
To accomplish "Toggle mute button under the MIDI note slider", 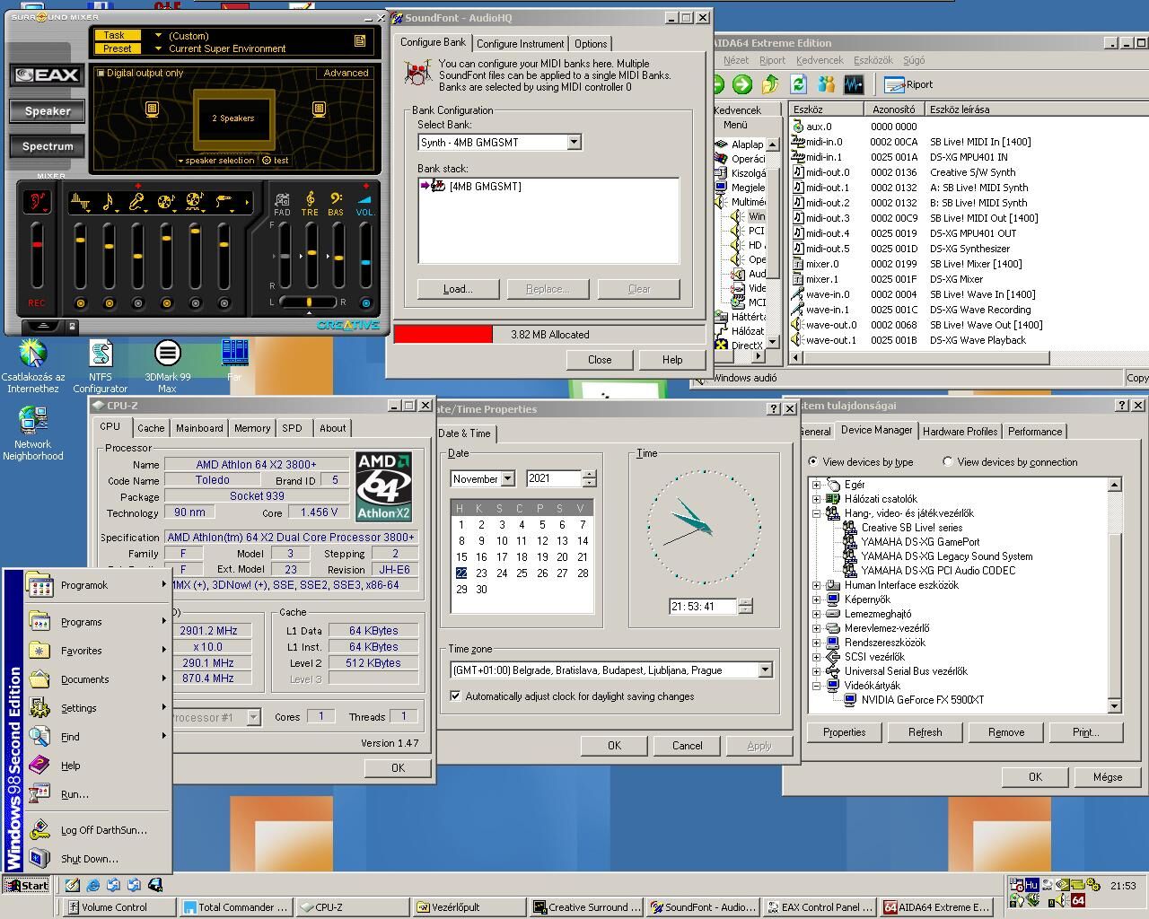I will click(110, 303).
